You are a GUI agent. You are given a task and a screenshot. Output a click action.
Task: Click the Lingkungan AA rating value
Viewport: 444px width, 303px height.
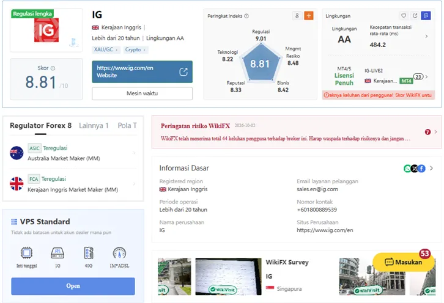tap(344, 39)
